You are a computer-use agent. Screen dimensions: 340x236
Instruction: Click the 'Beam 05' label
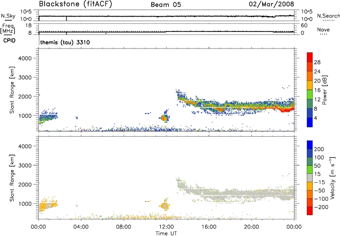click(x=166, y=5)
